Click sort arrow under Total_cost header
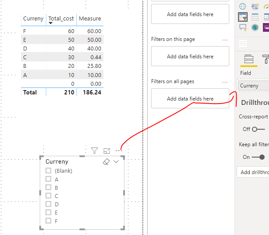 point(51,23)
